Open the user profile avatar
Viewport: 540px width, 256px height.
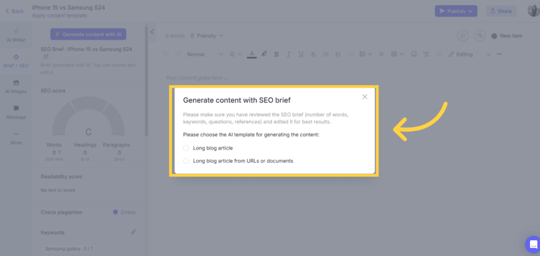click(x=534, y=11)
